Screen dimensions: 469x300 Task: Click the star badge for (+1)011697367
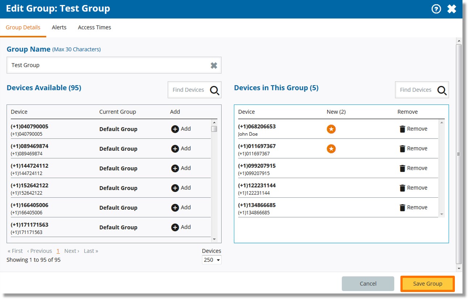331,148
